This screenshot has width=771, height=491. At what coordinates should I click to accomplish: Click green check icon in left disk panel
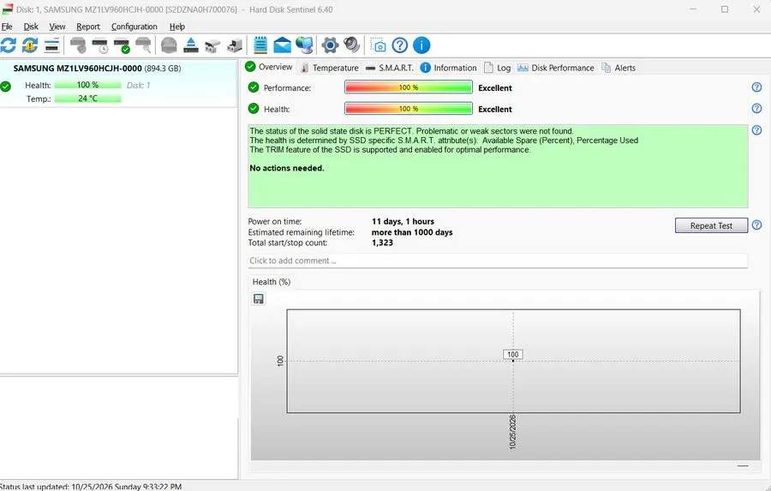pyautogui.click(x=6, y=87)
